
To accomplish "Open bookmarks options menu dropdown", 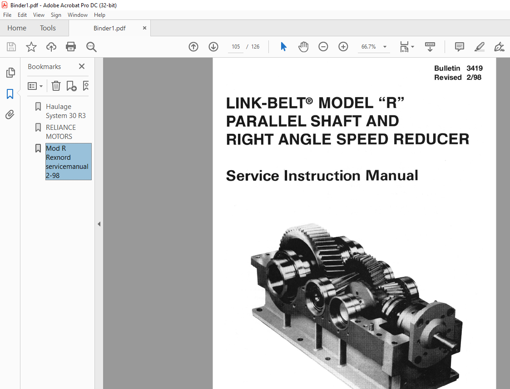I will click(35, 86).
